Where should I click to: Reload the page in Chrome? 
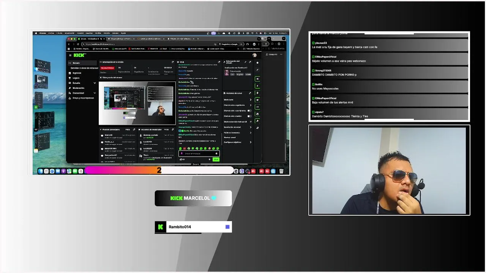[x=78, y=44]
